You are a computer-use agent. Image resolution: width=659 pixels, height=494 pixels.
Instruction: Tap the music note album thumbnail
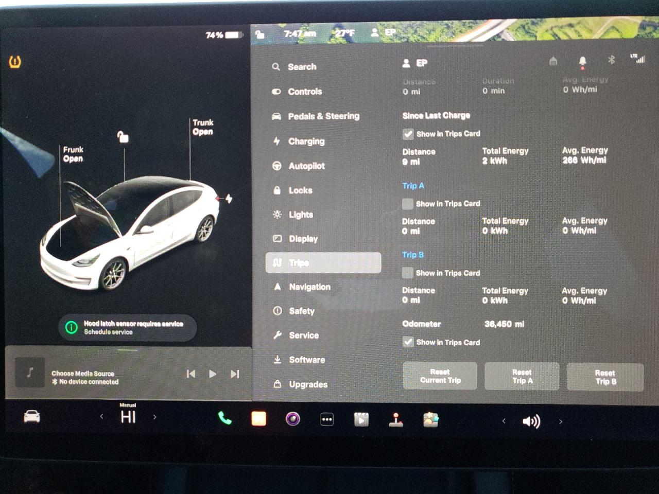coord(30,372)
